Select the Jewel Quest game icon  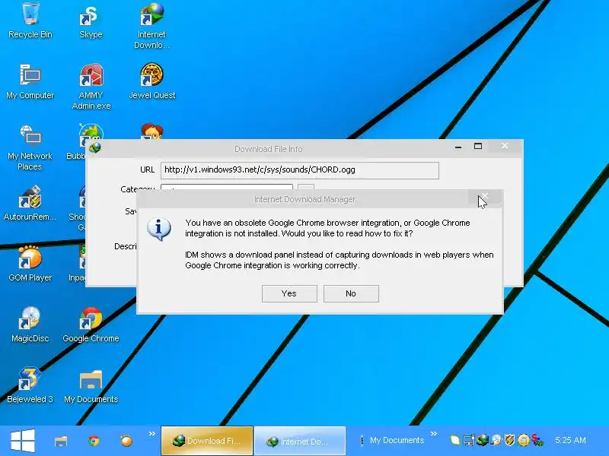pyautogui.click(x=151, y=82)
